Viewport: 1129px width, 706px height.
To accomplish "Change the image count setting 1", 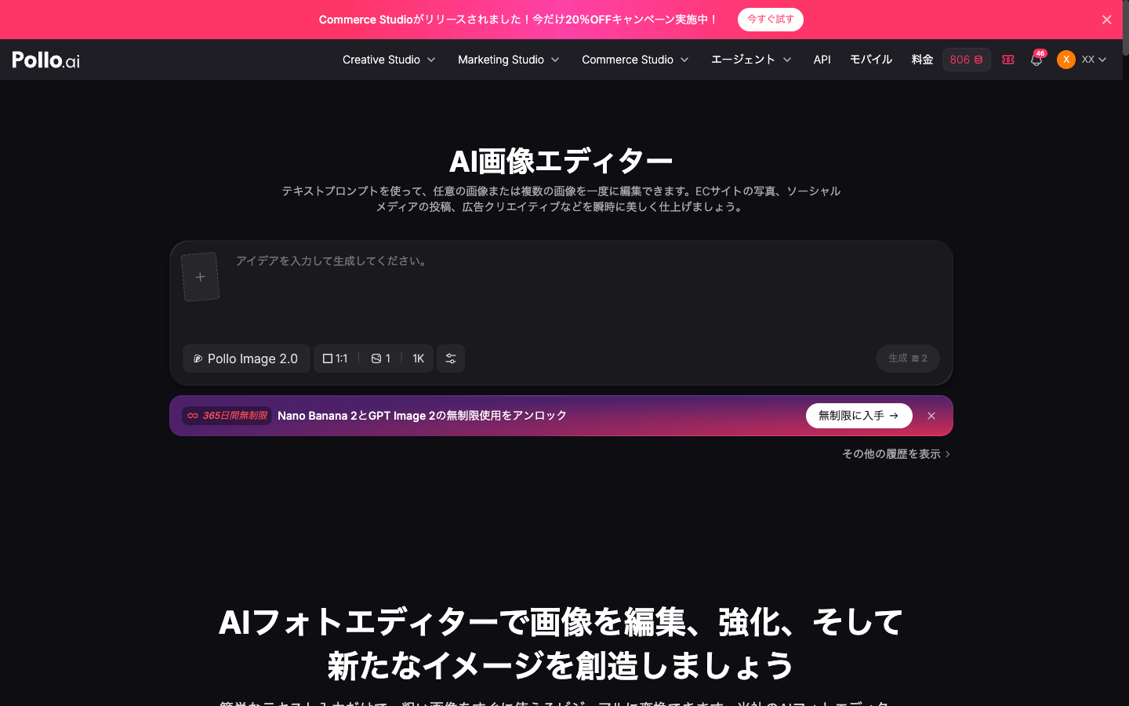I will tap(381, 358).
